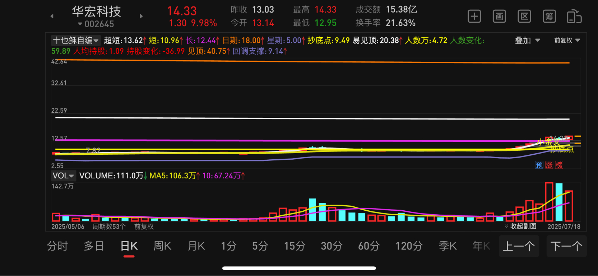Collapse sub chart via 收起副图
Screen dimensions: 598x276
tap(520, 226)
